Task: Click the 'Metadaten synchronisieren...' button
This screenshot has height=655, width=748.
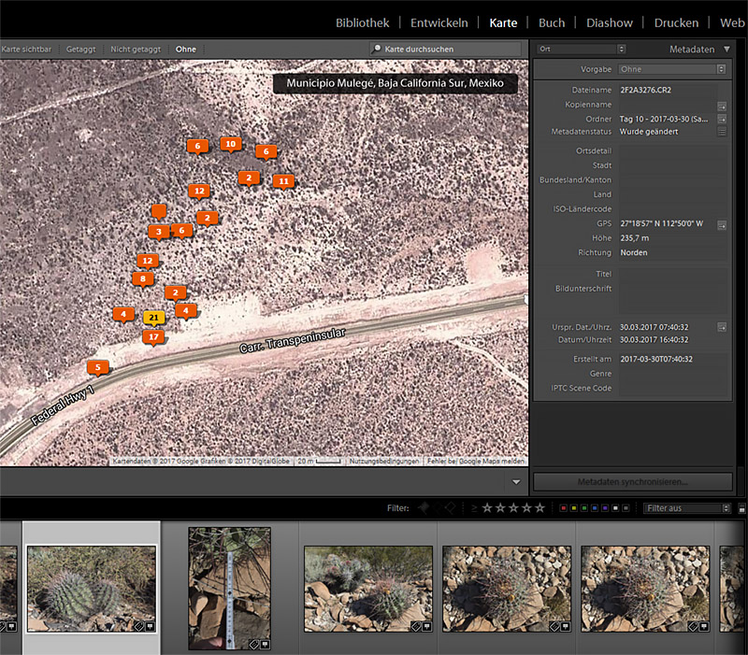Action: [632, 482]
